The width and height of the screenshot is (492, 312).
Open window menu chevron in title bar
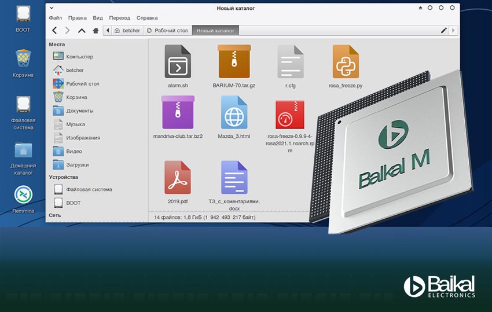[52, 8]
